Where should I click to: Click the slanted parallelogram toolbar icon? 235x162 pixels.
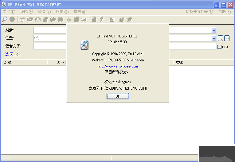(30, 19)
